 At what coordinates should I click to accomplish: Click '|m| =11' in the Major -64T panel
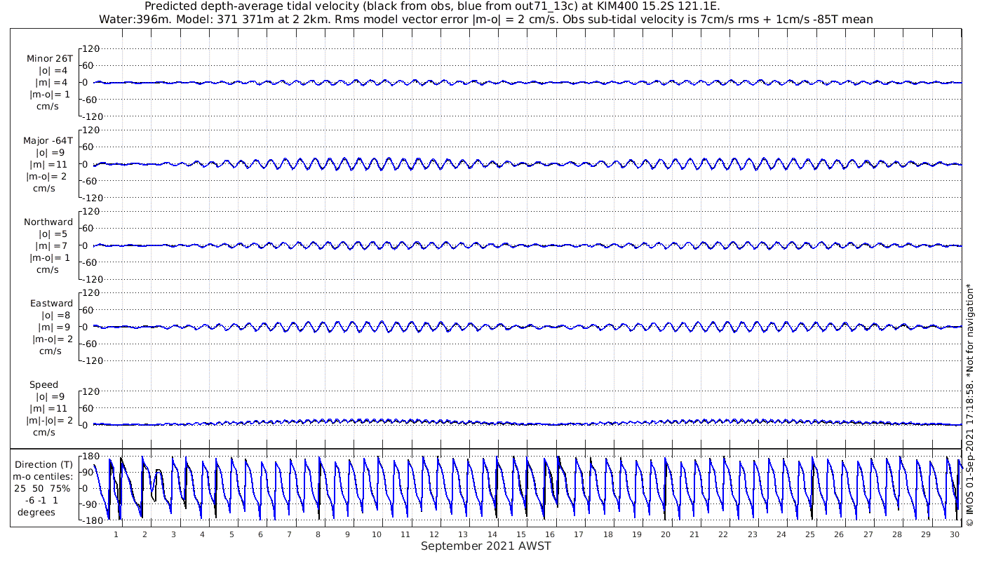pos(51,165)
